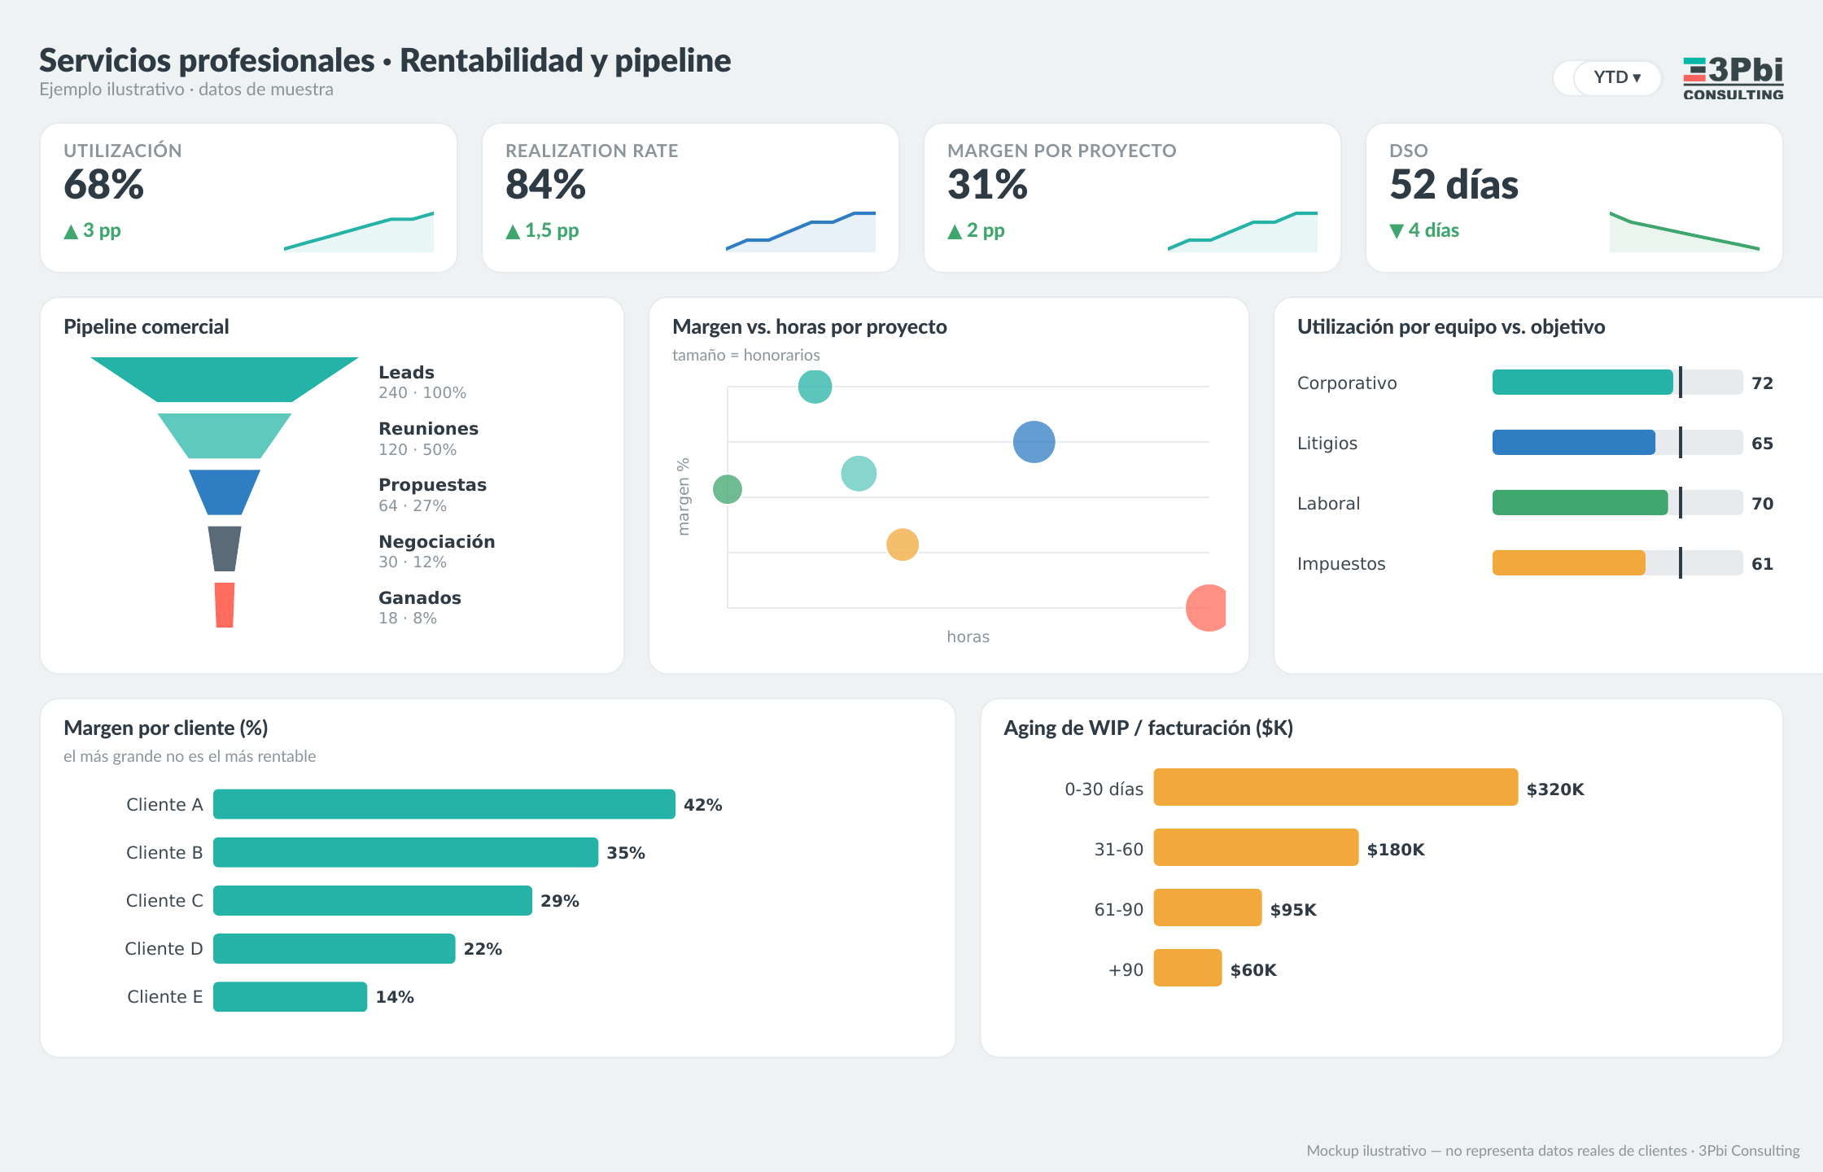The width and height of the screenshot is (1823, 1172).
Task: Click the Cliente D 22% bar
Action: tap(334, 948)
